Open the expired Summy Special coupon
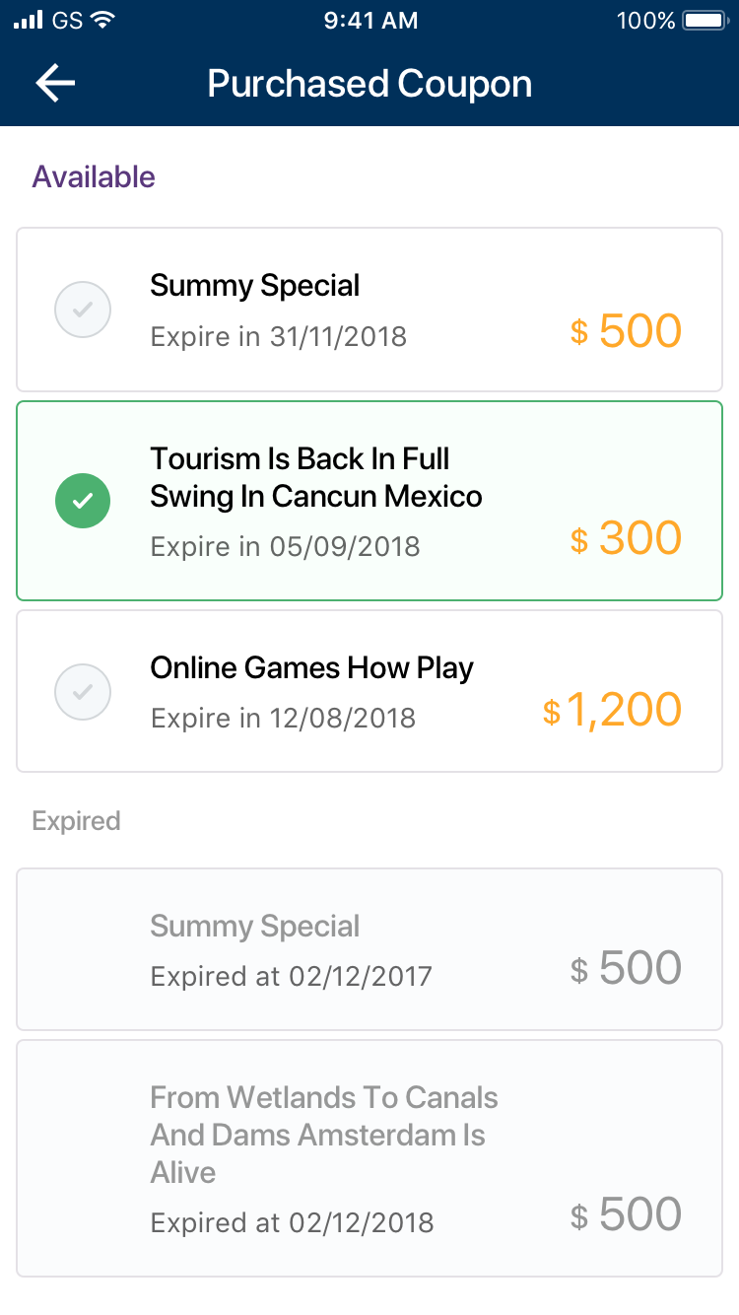 (369, 949)
